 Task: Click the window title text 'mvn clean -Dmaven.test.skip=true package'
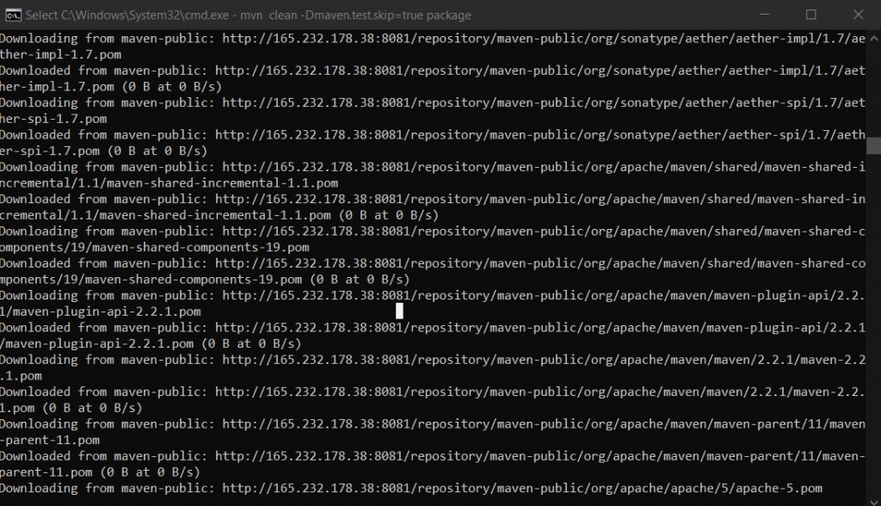[355, 15]
